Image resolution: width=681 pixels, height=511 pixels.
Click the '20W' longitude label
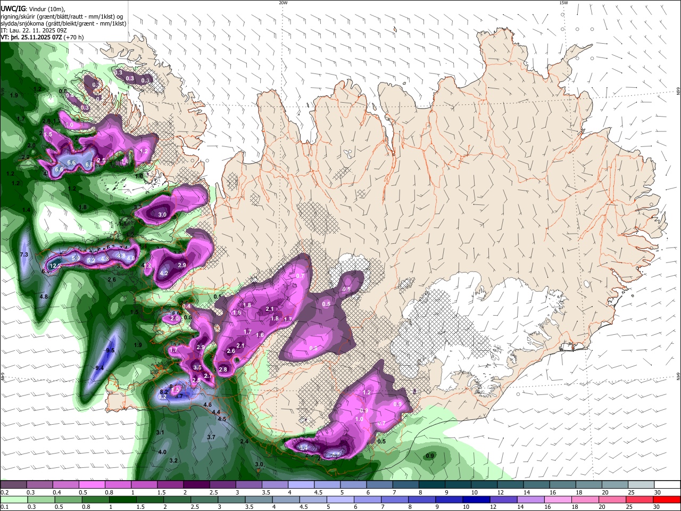coord(283,3)
